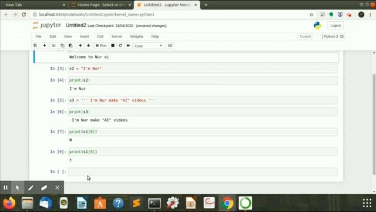Open the command palette keyboard icon
The image size is (376, 212).
[x=170, y=46]
